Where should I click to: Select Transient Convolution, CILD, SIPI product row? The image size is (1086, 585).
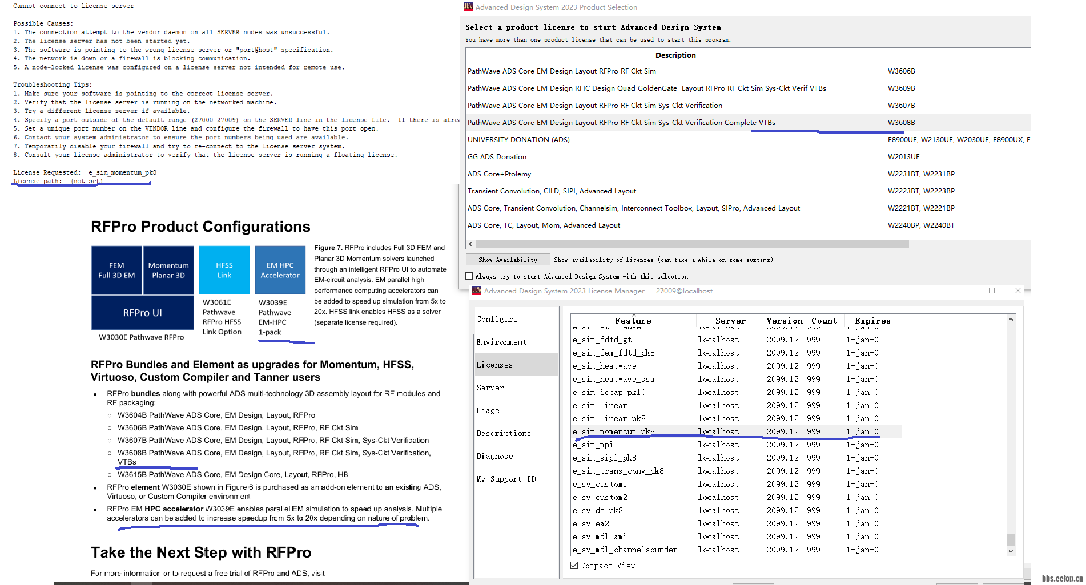(x=749, y=191)
